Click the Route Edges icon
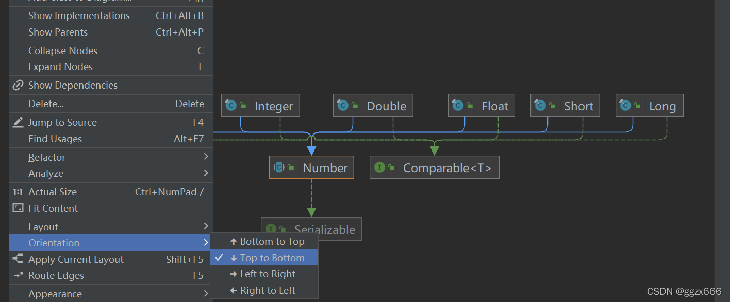Screen dimensions: 730x302 (18, 275)
